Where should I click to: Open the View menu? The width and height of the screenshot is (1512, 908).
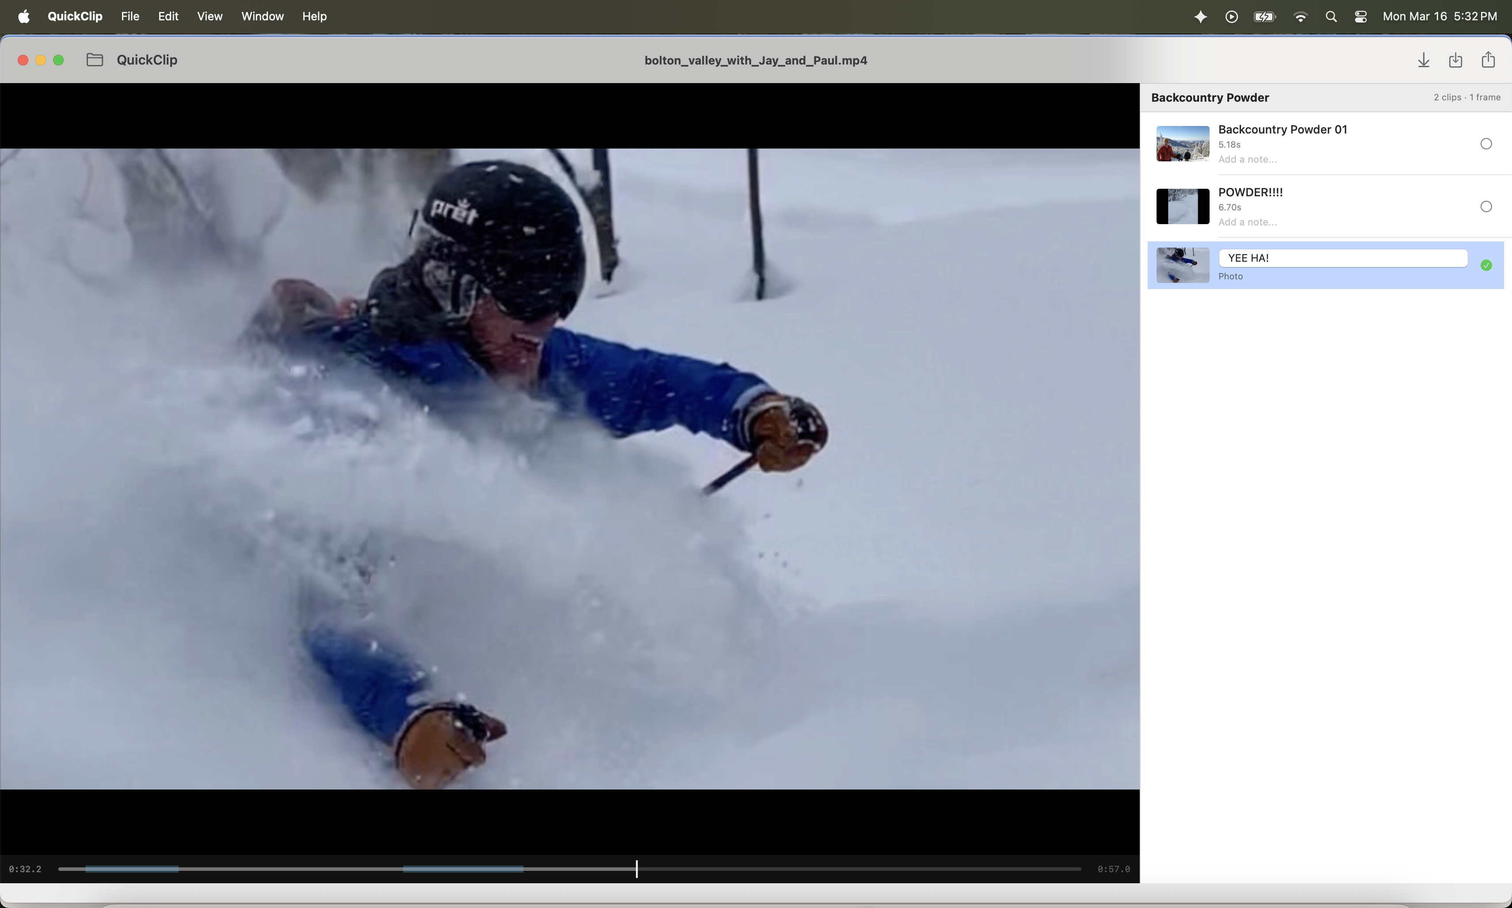(x=209, y=16)
